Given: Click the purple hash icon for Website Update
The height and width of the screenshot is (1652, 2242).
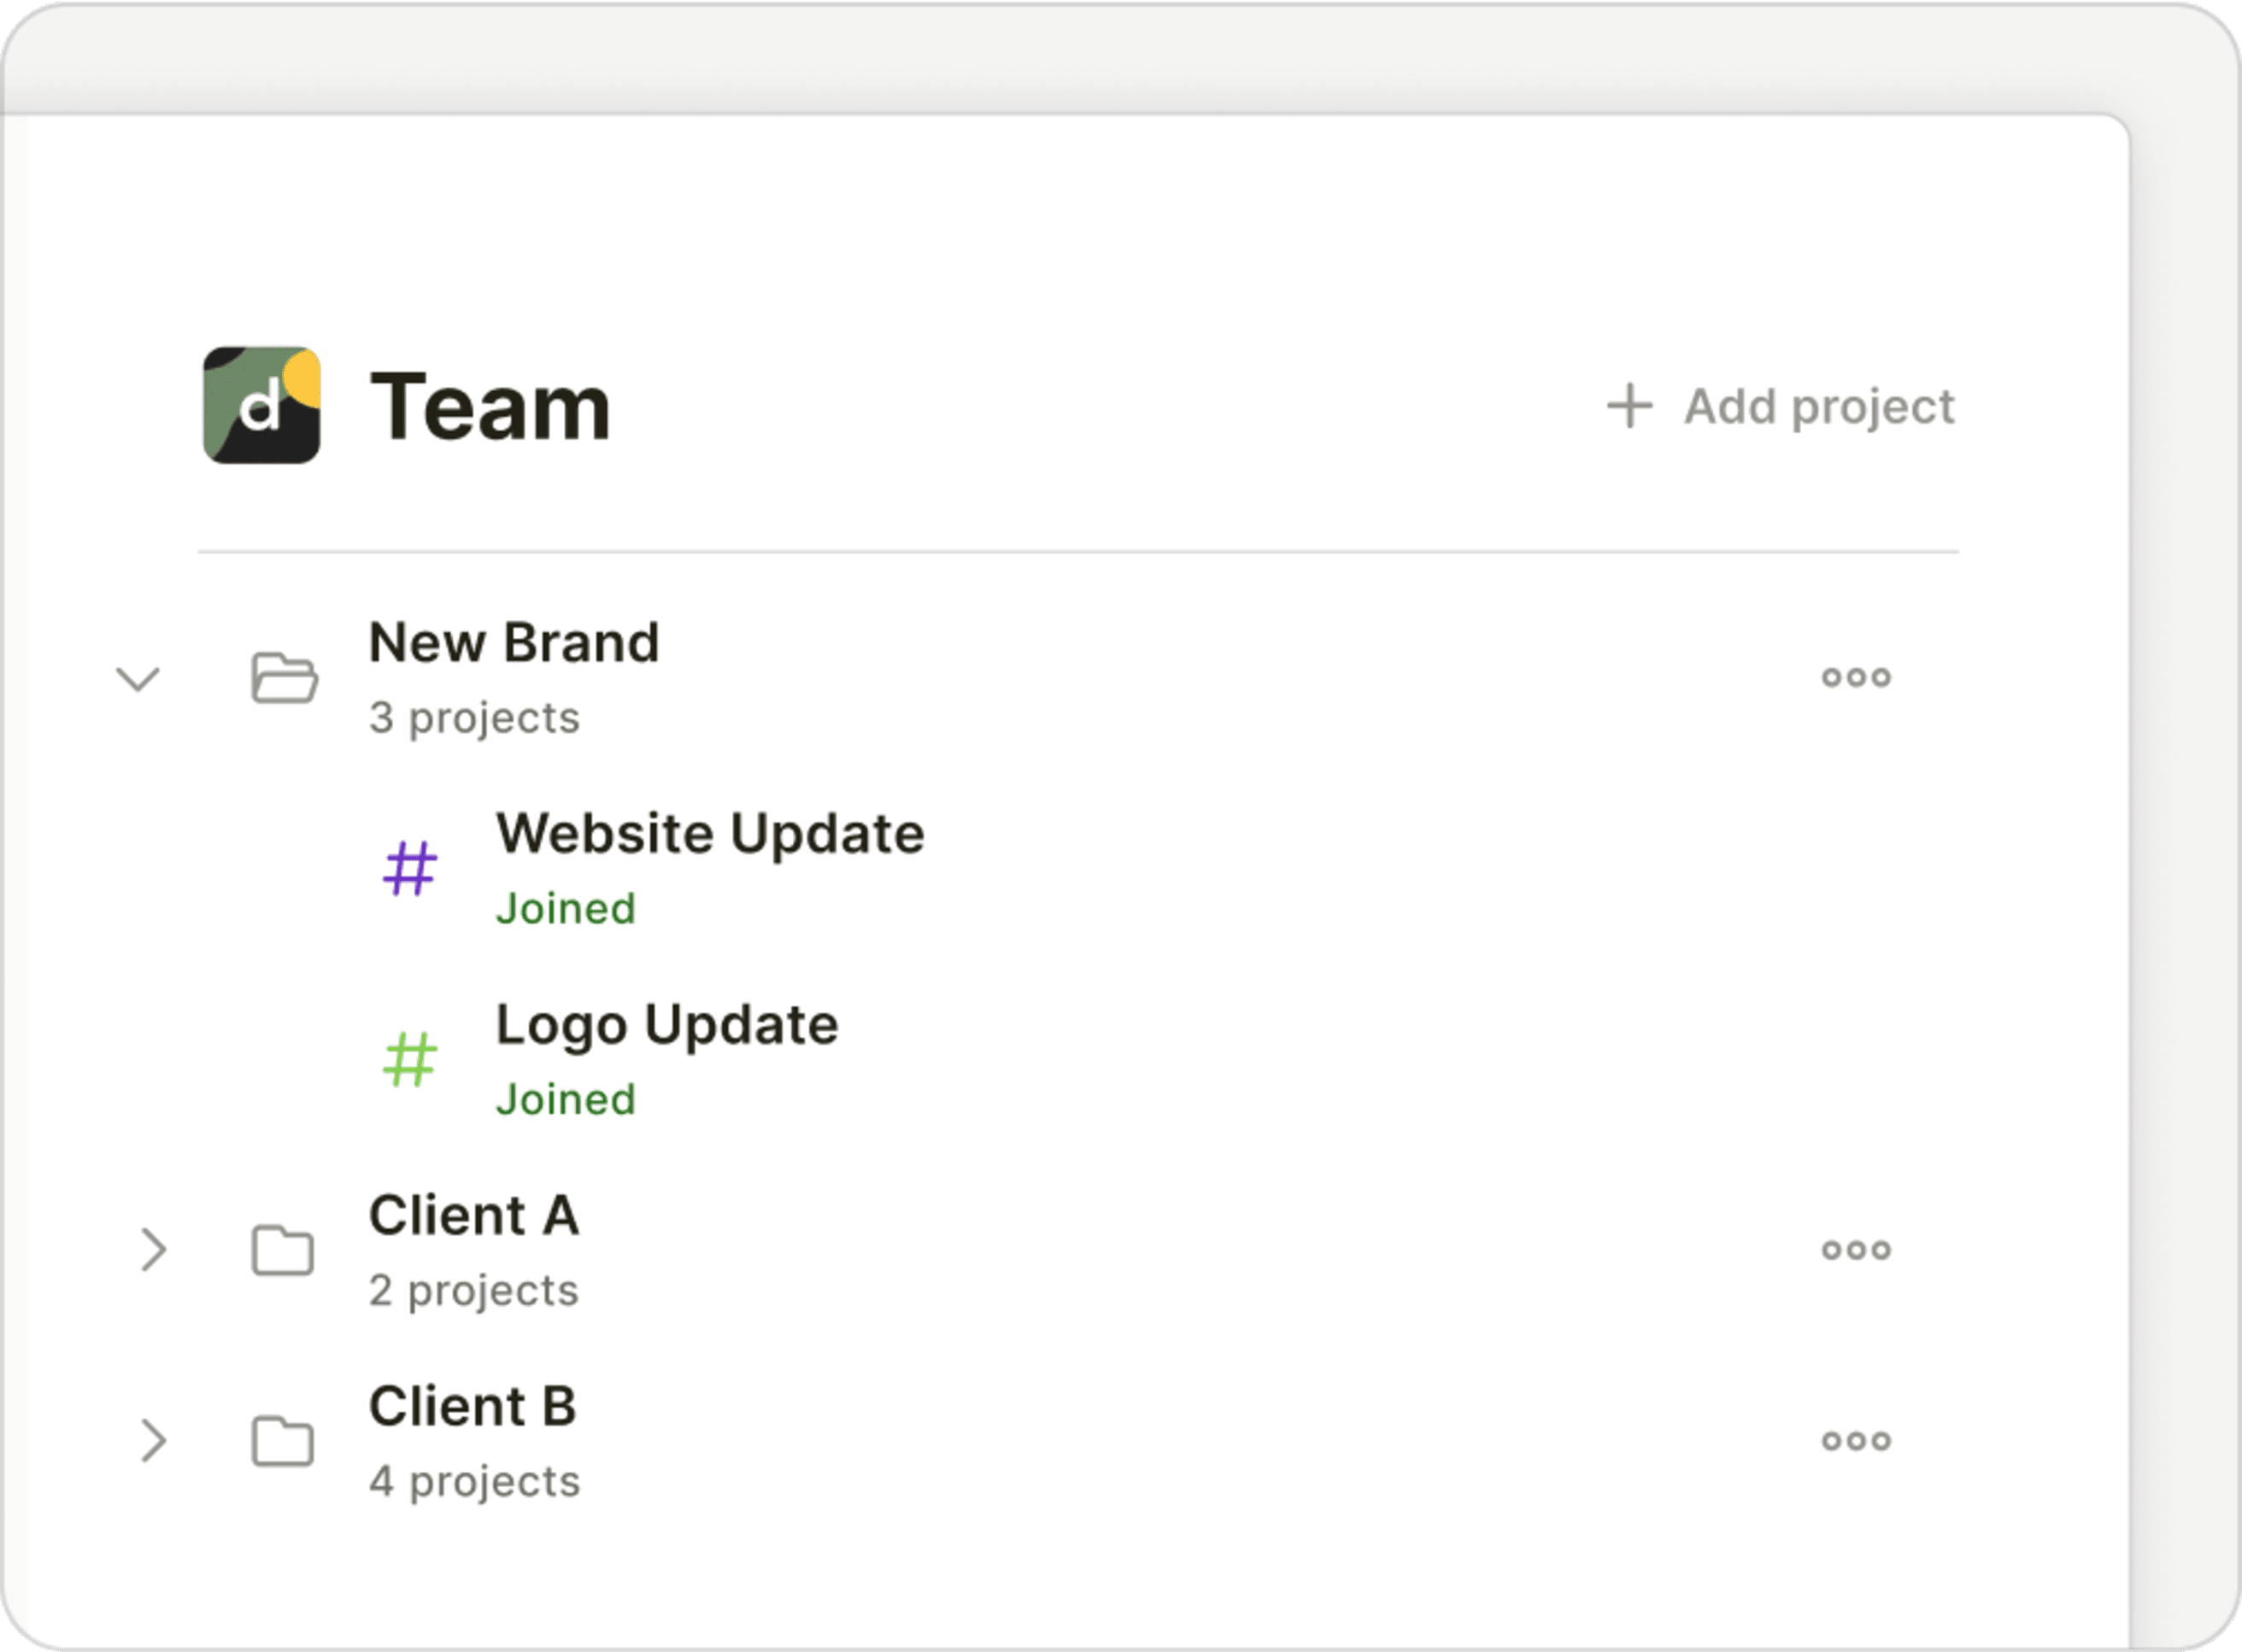Looking at the screenshot, I should pos(410,868).
